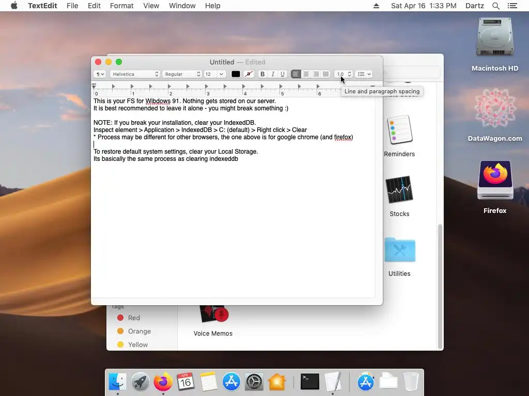Viewport: 529px width, 396px height.
Task: Open Calendar from the Dock
Action: [x=185, y=382]
